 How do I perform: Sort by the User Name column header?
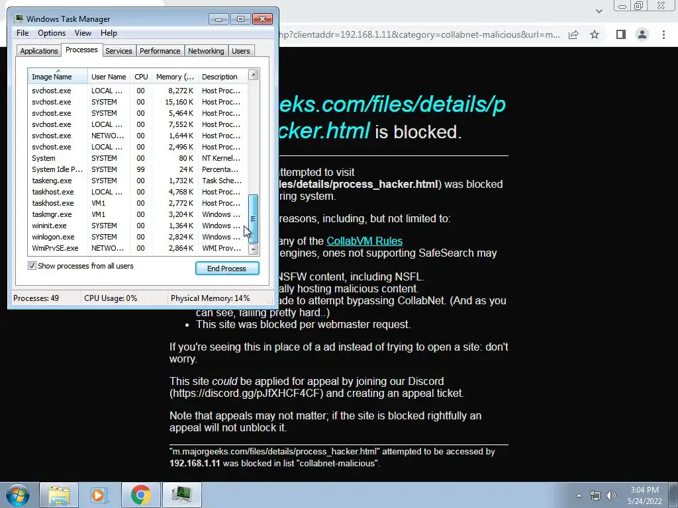pos(109,77)
